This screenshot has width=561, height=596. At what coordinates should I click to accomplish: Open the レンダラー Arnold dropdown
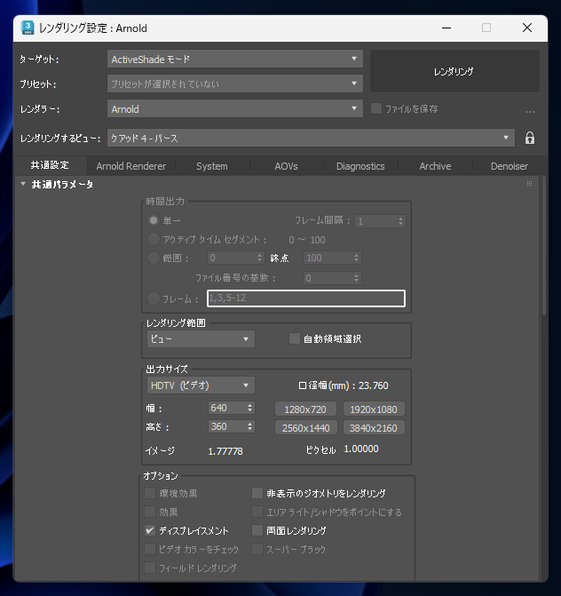click(235, 108)
